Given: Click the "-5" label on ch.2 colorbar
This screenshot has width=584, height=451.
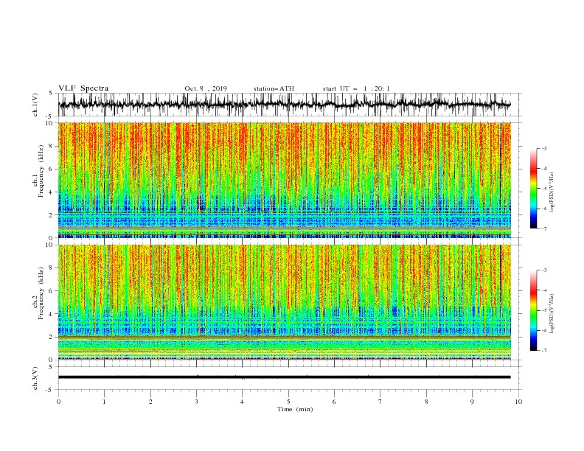Looking at the screenshot, I should [544, 310].
